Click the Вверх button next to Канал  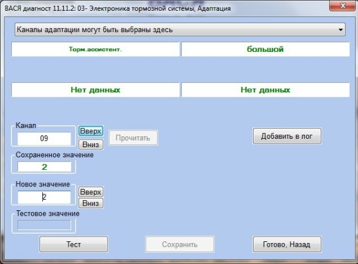tap(91, 131)
